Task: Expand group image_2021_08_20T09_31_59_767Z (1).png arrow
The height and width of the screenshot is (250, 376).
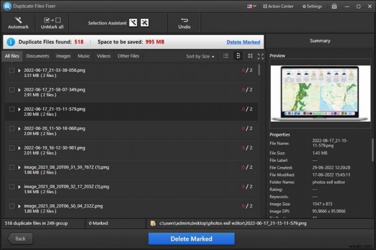Action: point(19,167)
